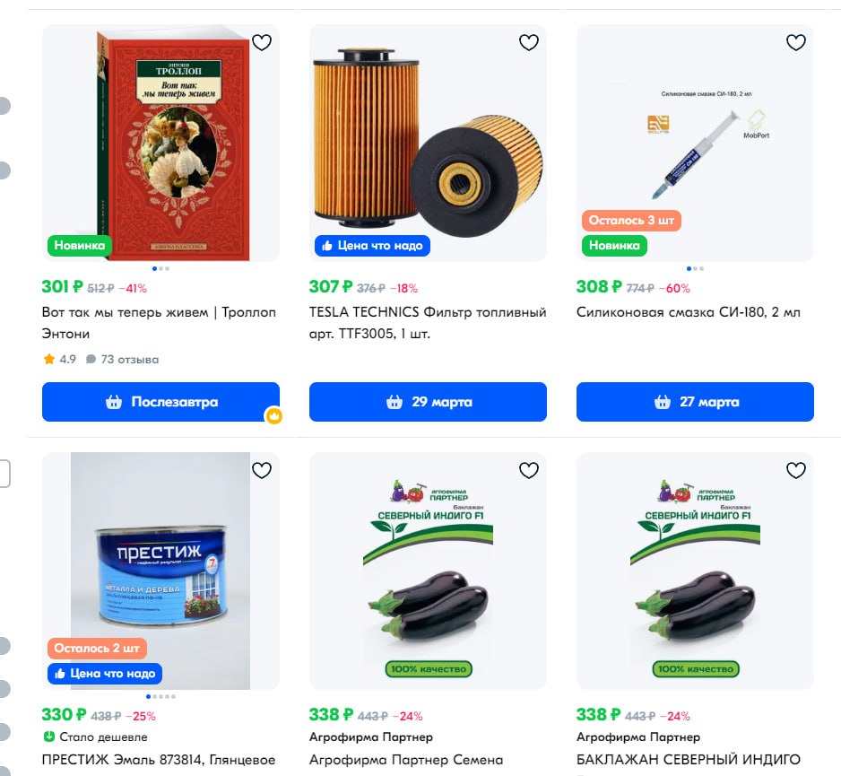Screen dimensions: 841x776
Task: Add TESLA TECHNICS fuel filter to favorites
Action: pos(529,42)
